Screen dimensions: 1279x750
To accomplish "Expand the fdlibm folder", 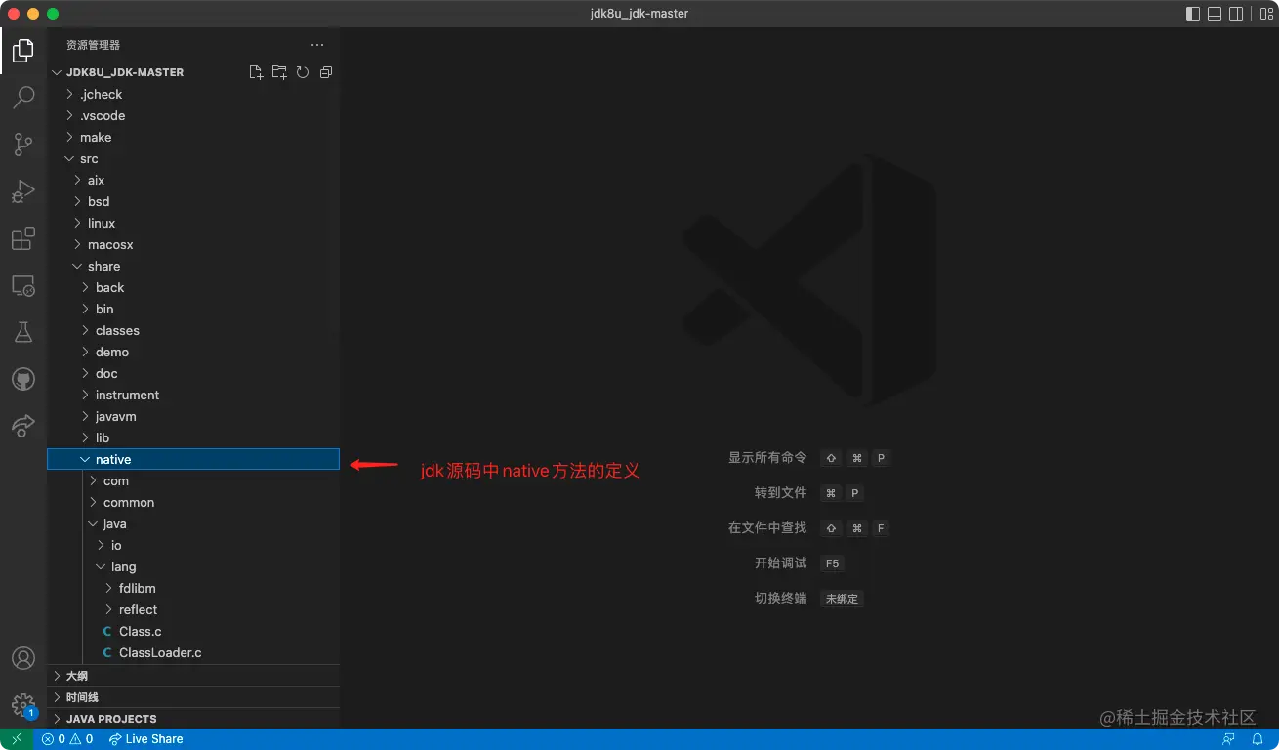I will (x=193, y=588).
